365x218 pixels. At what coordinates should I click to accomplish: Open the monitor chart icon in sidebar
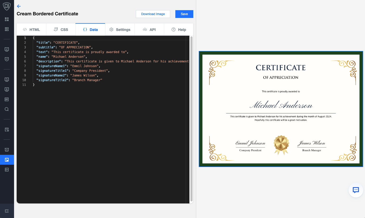coord(7,49)
